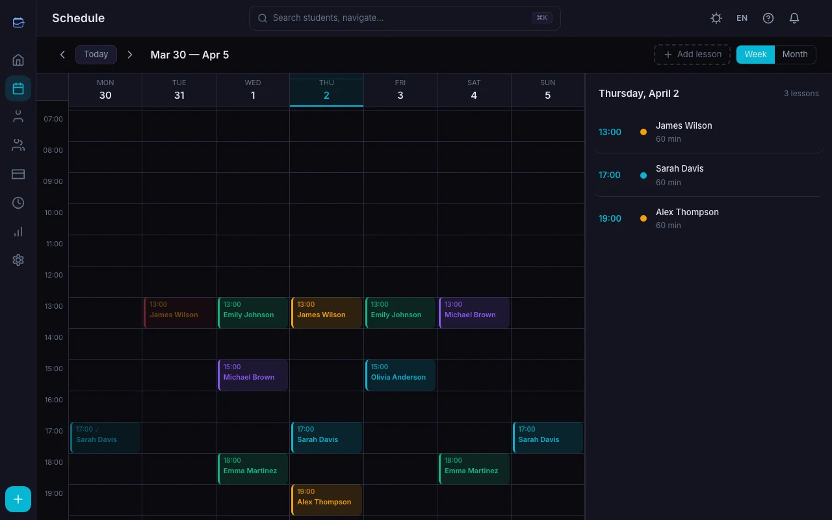Open Thursday 17:00 Sarah Davis calendar lesson
Viewport: 832px width, 520px height.
pos(326,437)
